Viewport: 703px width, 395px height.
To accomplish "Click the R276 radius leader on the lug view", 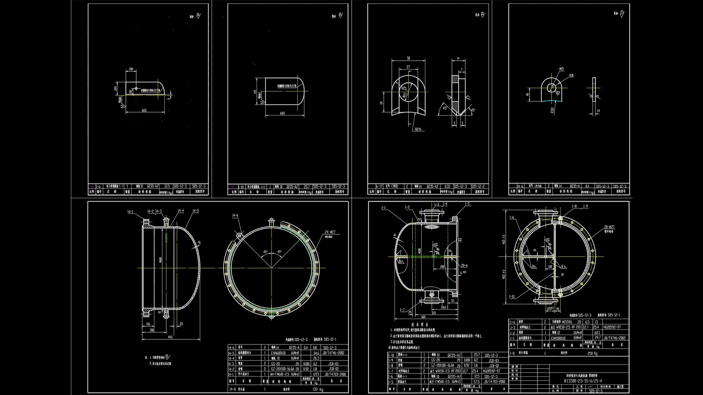I will point(418,129).
